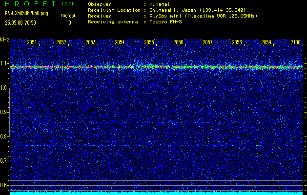Select the timestamp 25.05.06 20:50
The image size is (307, 195).
[20, 23]
